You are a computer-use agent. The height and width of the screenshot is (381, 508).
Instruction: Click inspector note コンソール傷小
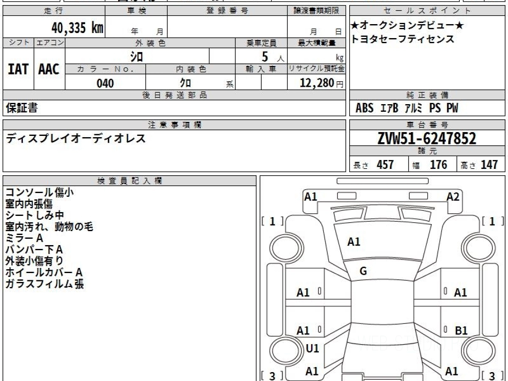[40, 193]
